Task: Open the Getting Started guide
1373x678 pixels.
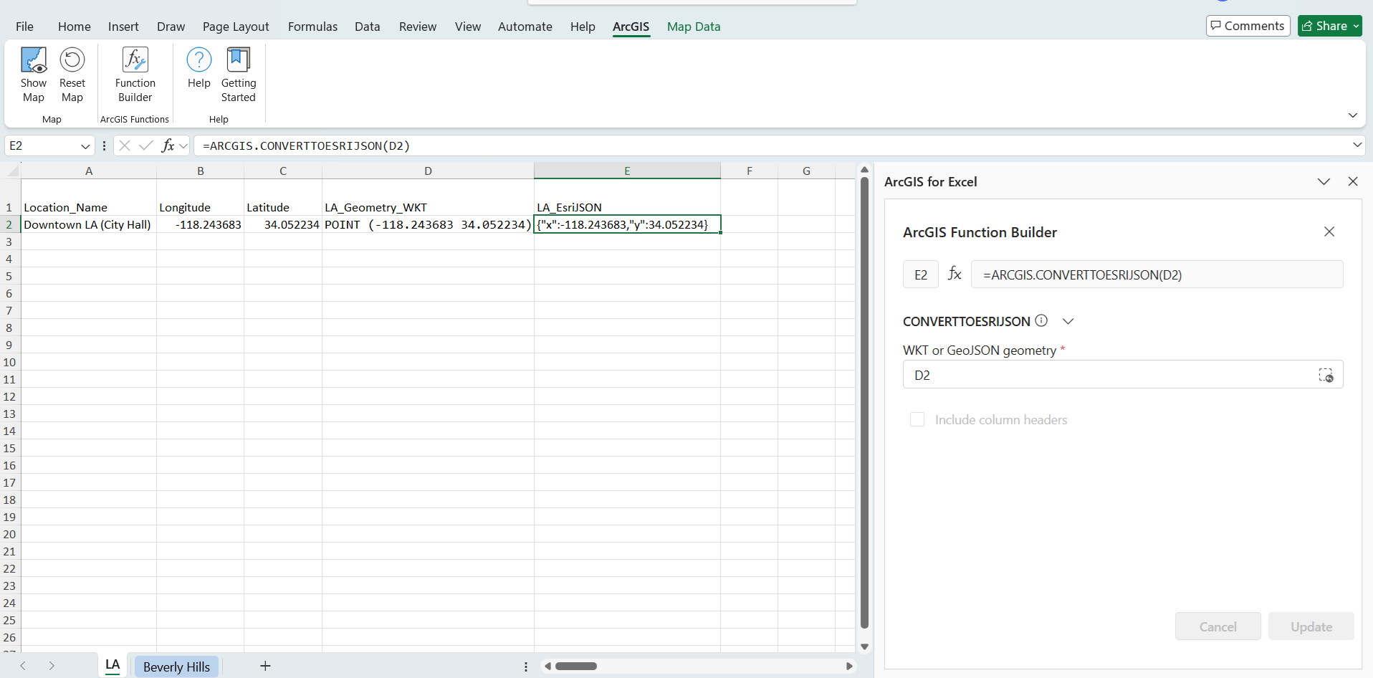Action: (239, 75)
